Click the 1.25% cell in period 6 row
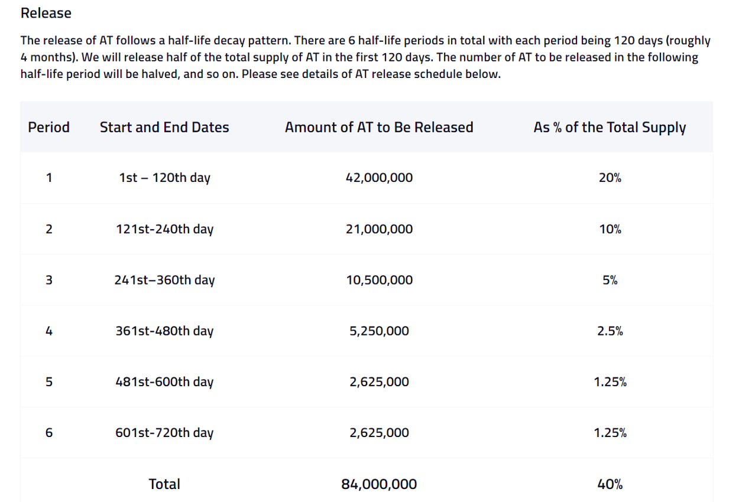Image resolution: width=739 pixels, height=502 pixels. pos(610,432)
